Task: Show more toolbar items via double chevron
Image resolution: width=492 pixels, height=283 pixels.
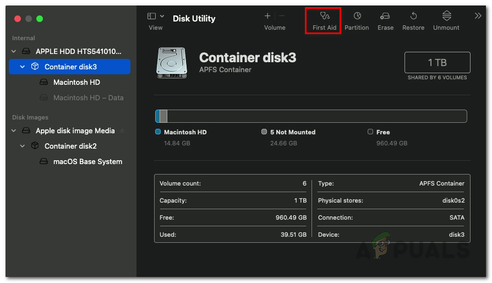Action: [x=478, y=16]
